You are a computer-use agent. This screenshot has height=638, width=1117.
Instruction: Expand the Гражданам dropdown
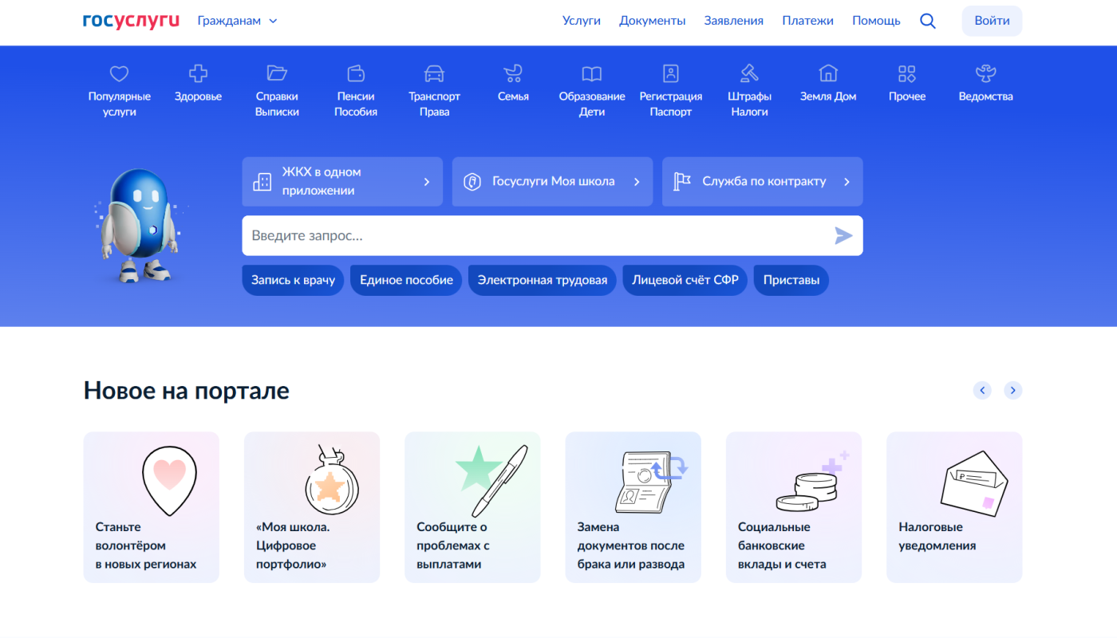coord(237,22)
